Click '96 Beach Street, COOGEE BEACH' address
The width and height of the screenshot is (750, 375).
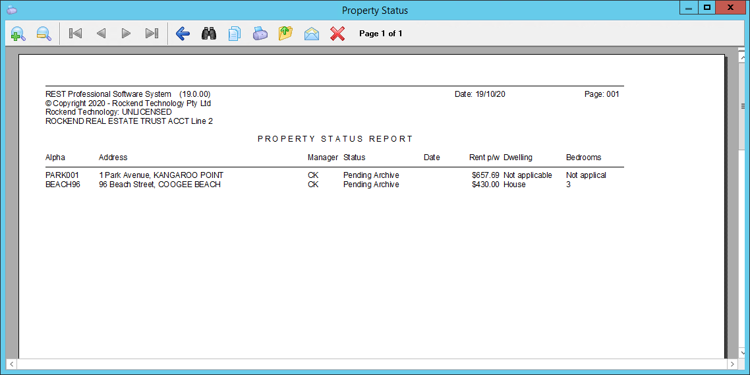coord(159,185)
